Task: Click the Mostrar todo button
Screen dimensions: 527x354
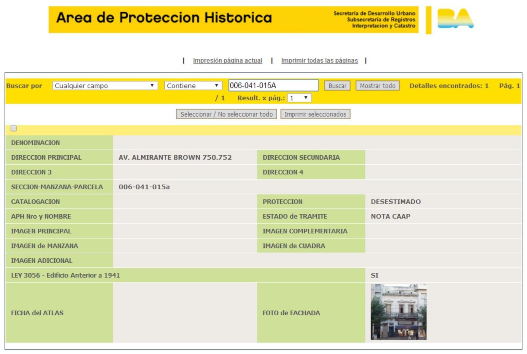Action: click(x=378, y=86)
